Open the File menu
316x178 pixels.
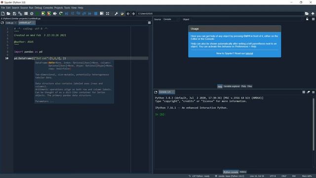click(3, 8)
